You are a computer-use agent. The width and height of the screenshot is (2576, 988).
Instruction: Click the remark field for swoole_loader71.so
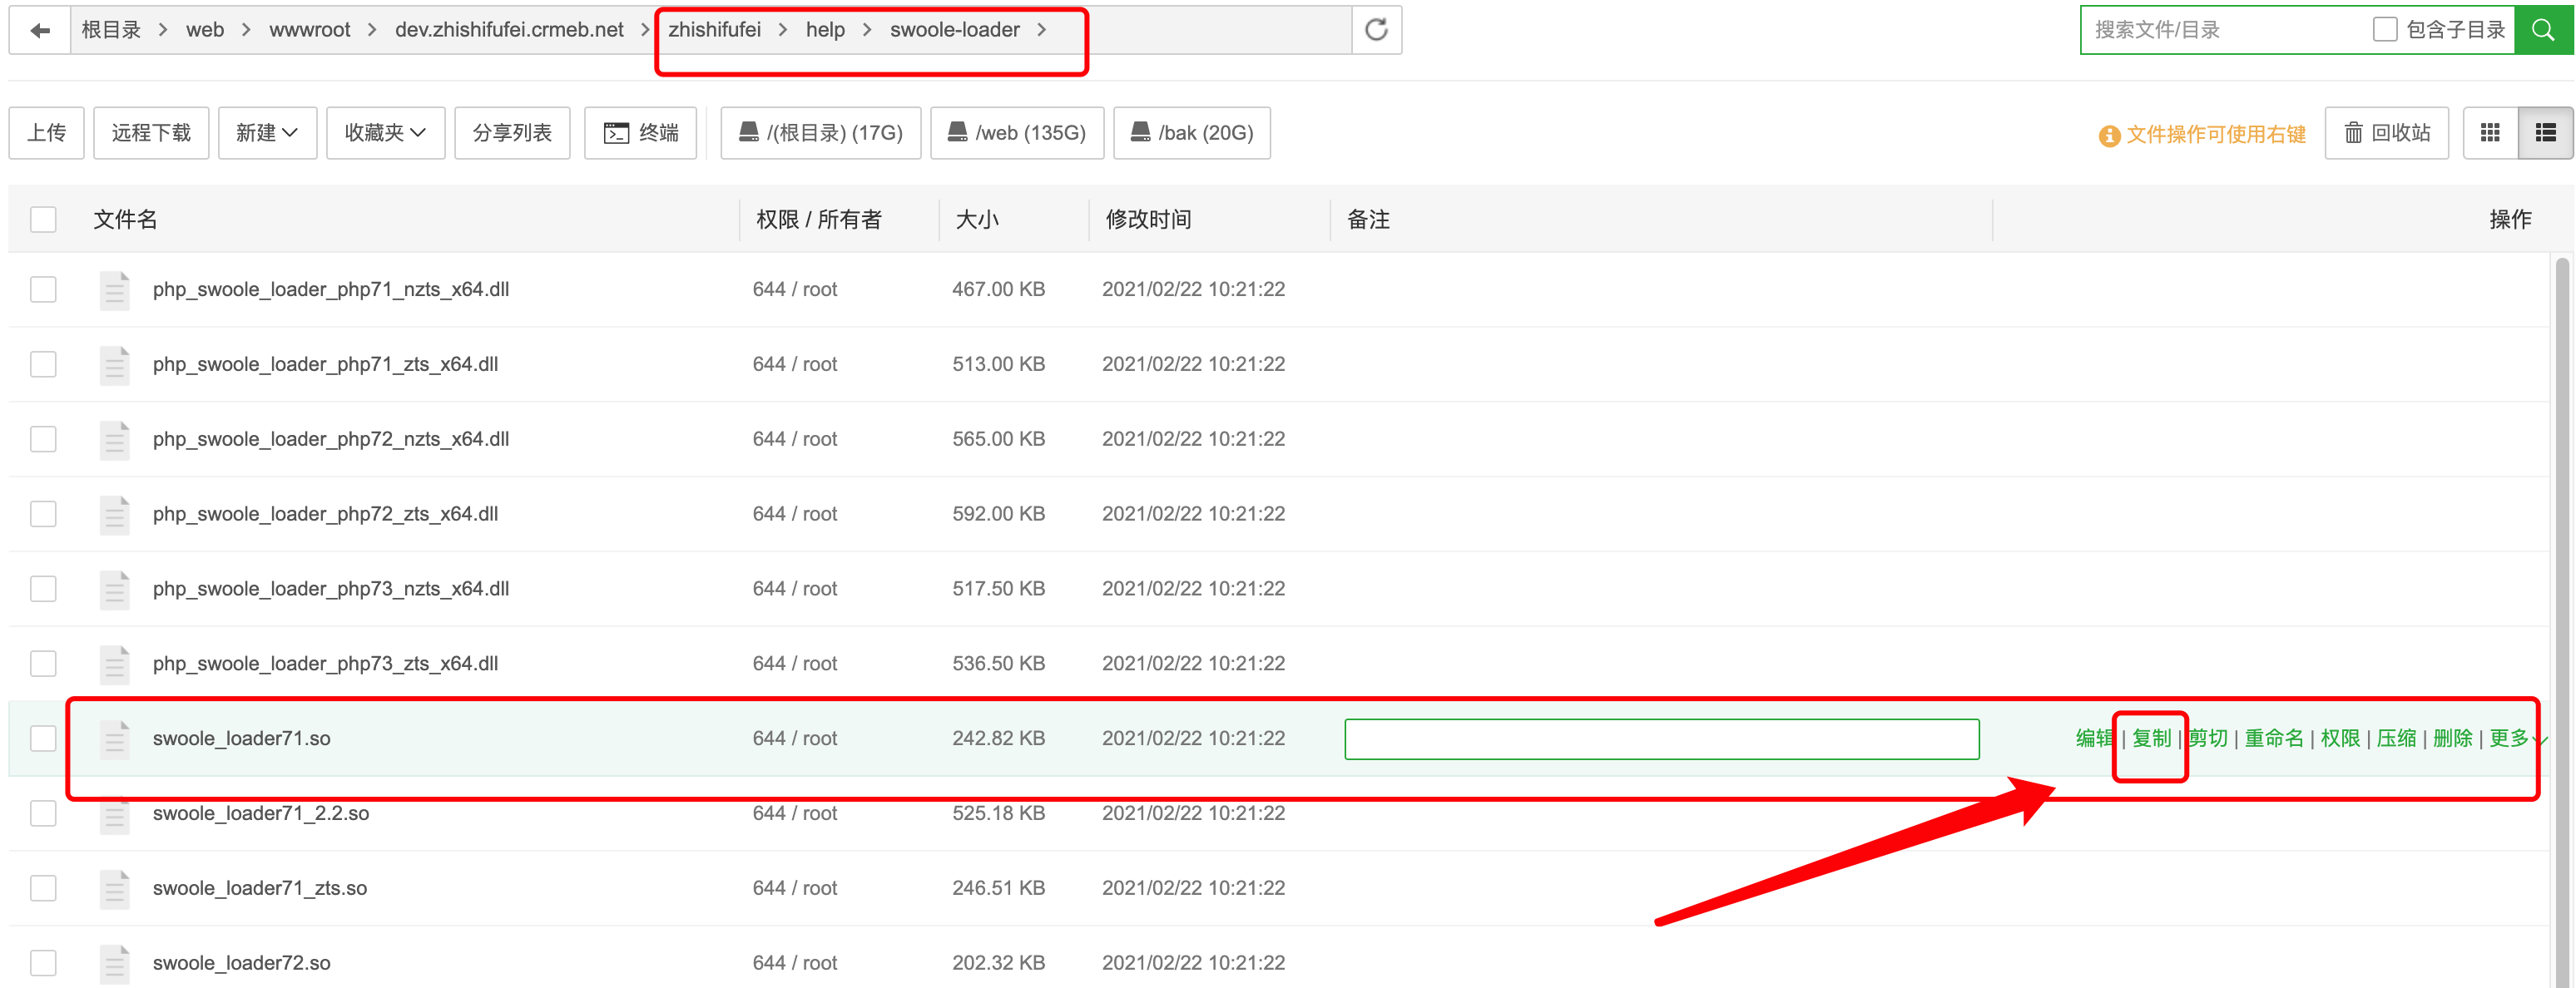coord(1662,739)
